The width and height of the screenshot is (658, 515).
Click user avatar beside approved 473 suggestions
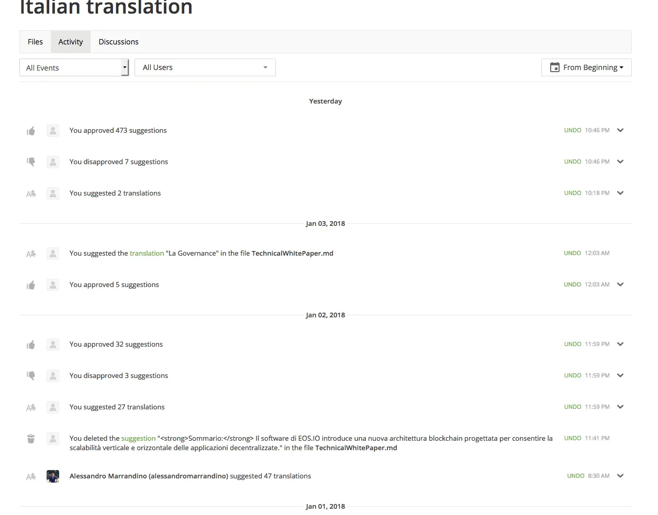coord(53,131)
